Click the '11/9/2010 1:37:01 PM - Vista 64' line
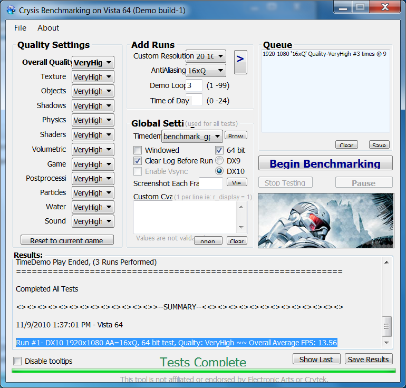 point(70,325)
